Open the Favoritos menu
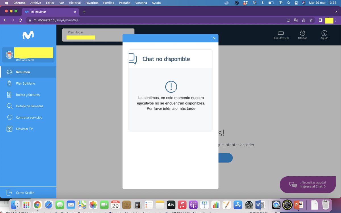 [x=92, y=3]
